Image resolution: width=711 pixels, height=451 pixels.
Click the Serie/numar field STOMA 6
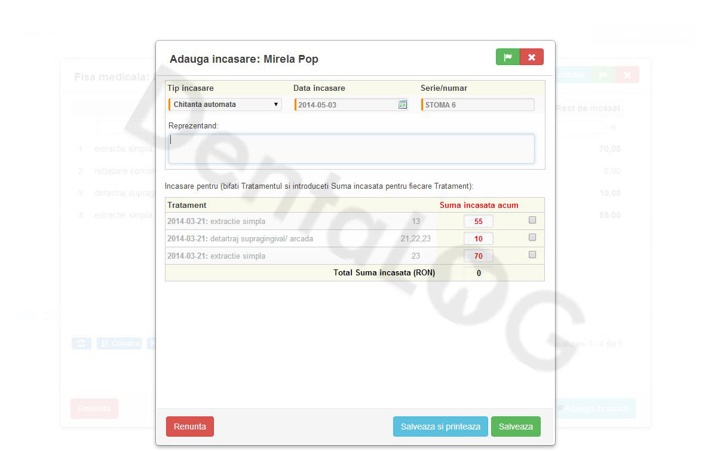pyautogui.click(x=477, y=105)
